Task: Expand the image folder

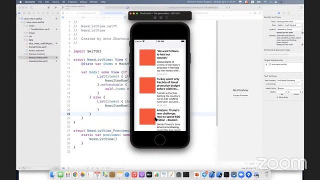Action: 24,33
